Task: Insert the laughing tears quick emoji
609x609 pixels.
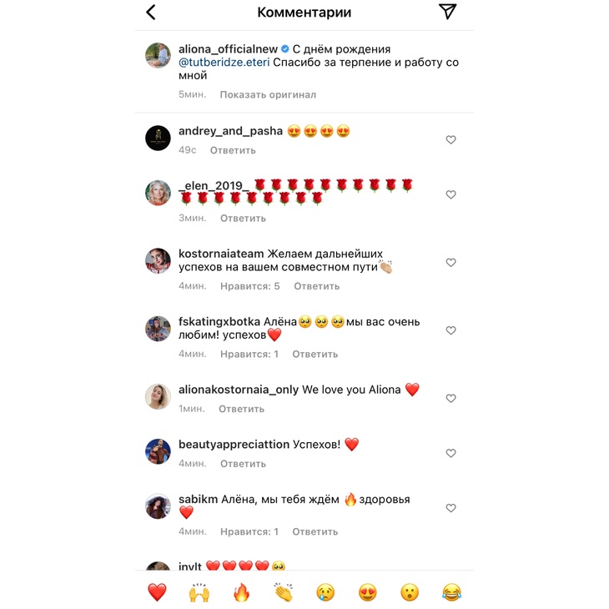Action: point(451,592)
